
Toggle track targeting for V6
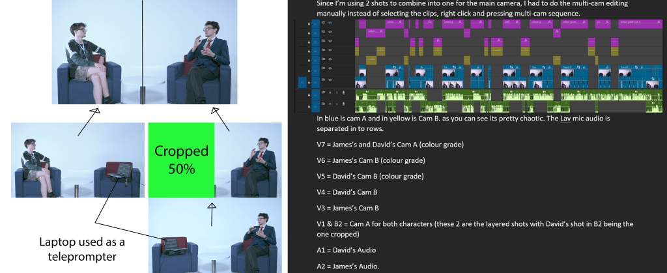coord(316,33)
